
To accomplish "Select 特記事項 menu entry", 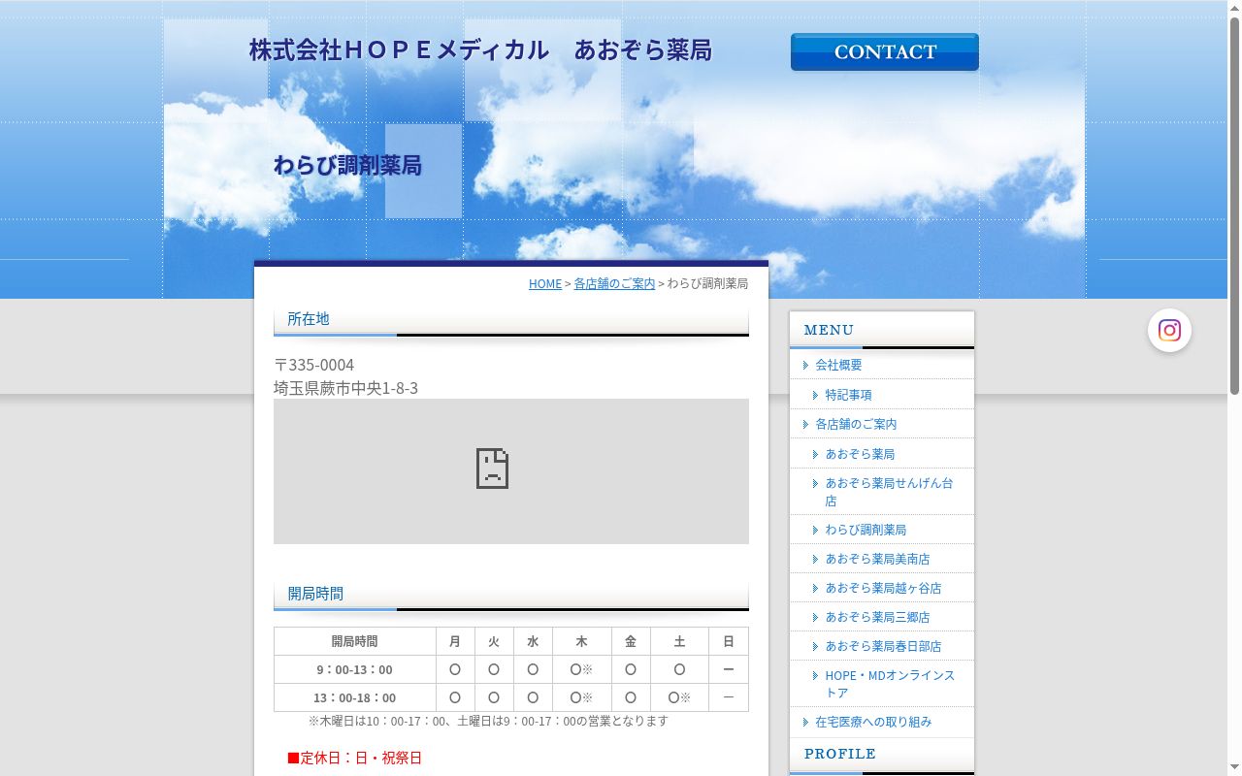I will coord(848,395).
